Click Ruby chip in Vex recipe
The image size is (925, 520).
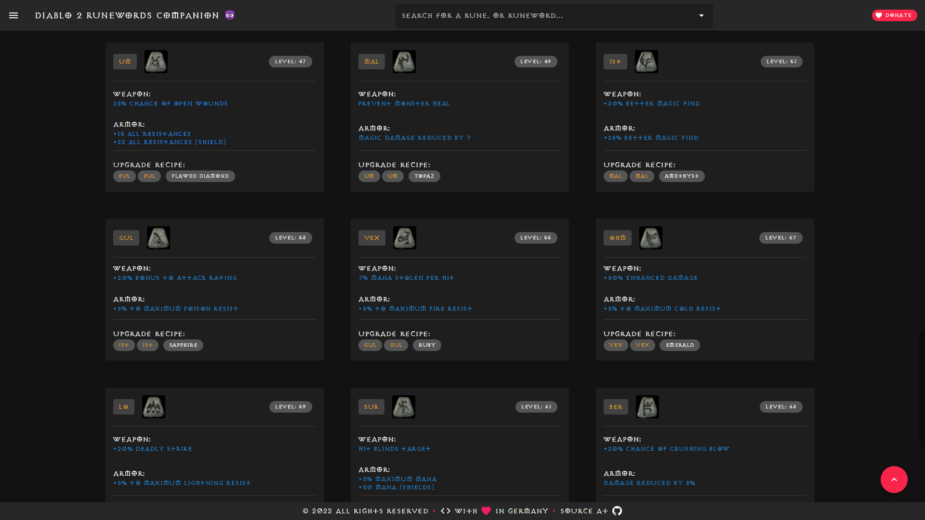[x=427, y=345]
